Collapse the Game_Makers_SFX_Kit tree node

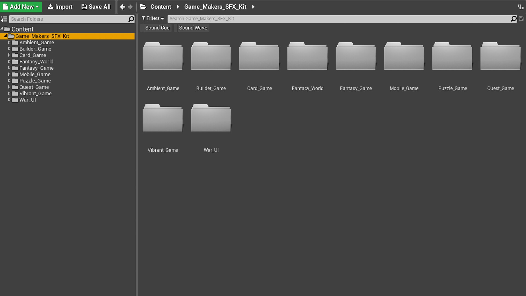point(5,36)
